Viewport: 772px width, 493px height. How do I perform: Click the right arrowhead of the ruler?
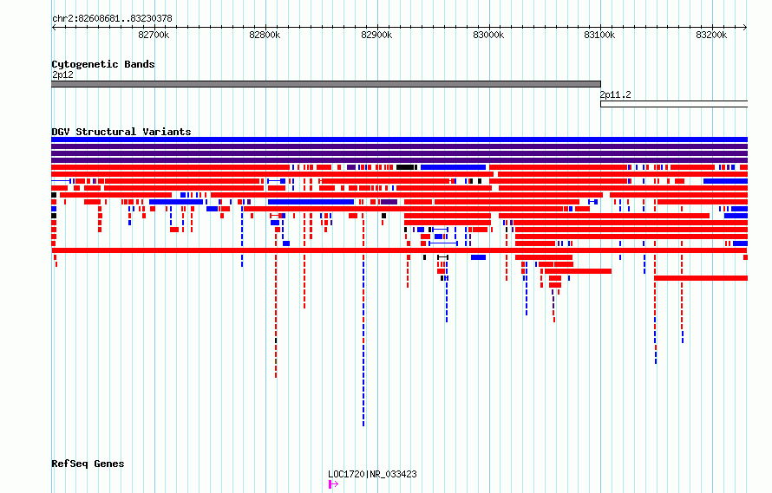click(745, 28)
